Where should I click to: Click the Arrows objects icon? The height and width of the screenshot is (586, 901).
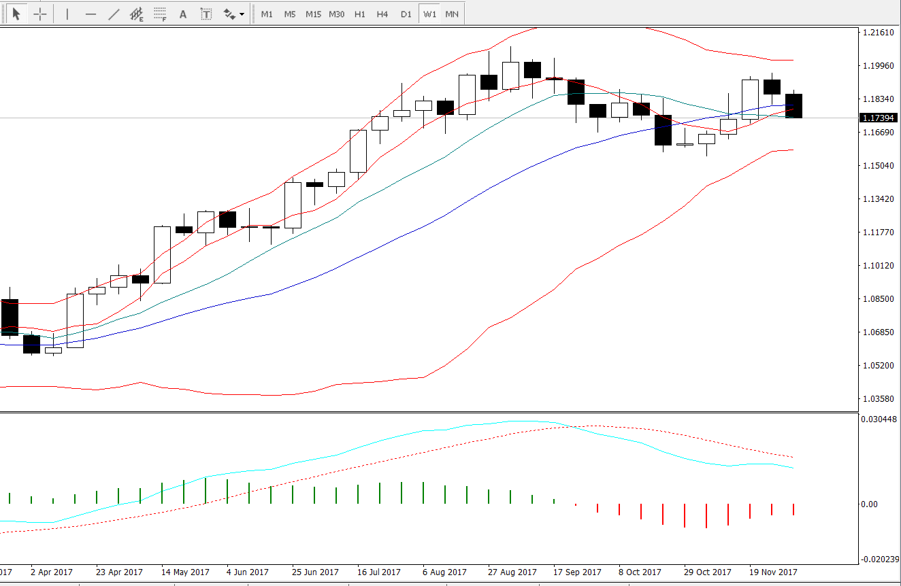[229, 14]
